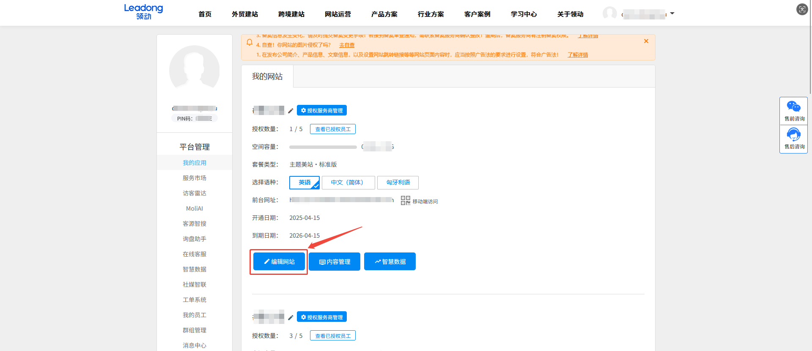Select 访客雷达 in sidebar
The width and height of the screenshot is (812, 351).
coord(195,193)
